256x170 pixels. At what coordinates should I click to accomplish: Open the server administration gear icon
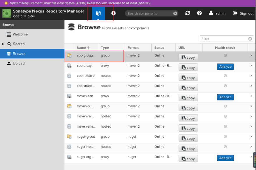113,13
